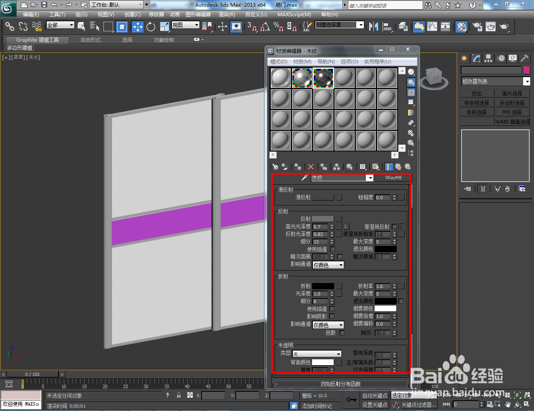Open the translucency 类型 dropdown
Viewport: 534px width, 411px height.
click(x=317, y=354)
